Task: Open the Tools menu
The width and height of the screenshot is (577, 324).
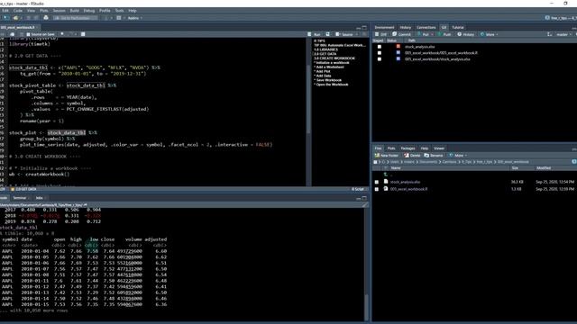Action: [120, 11]
